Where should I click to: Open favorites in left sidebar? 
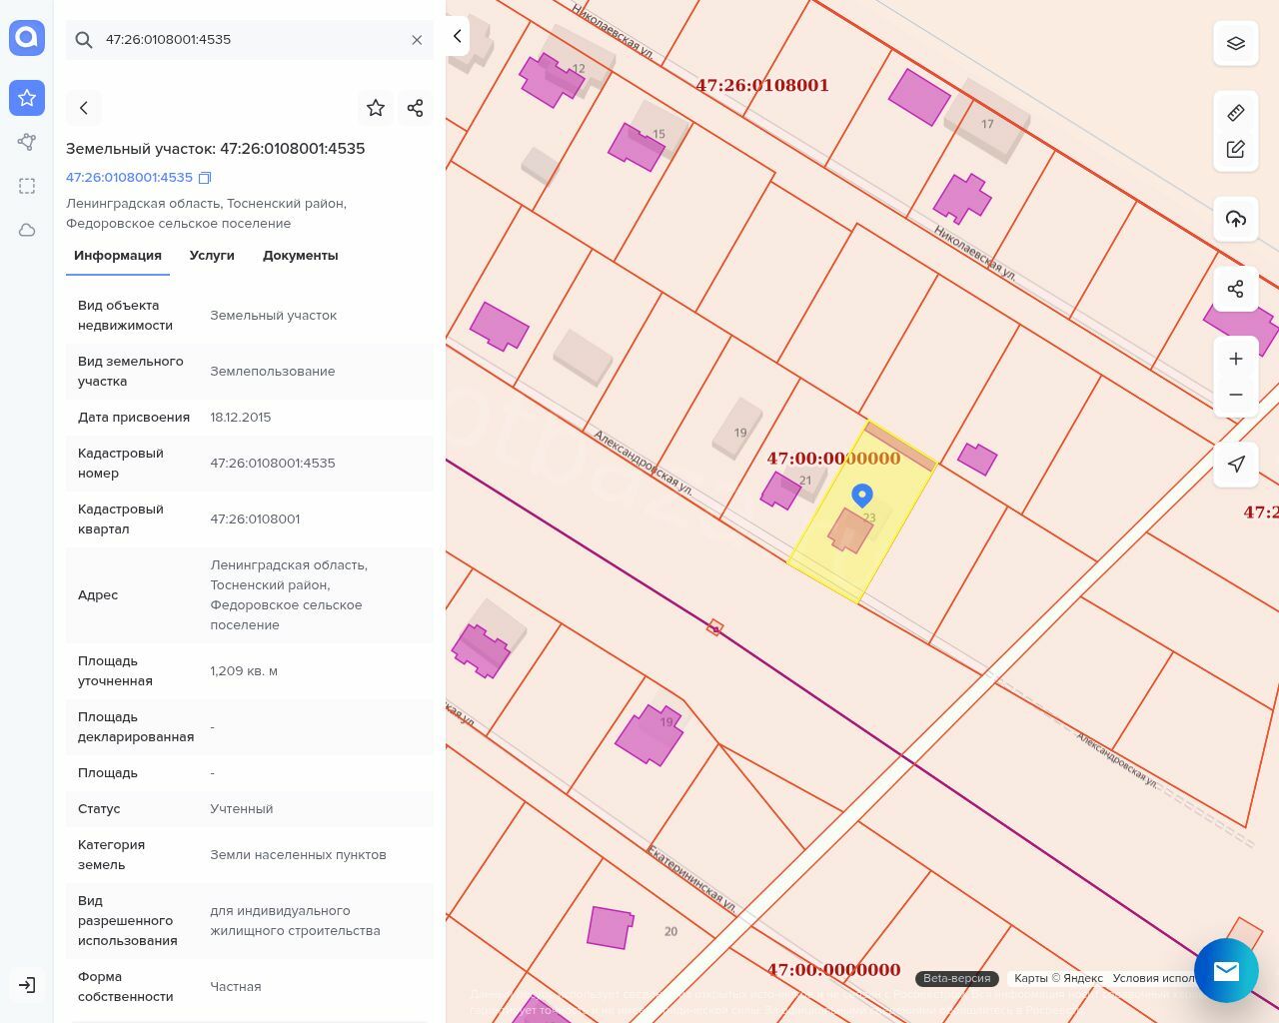click(x=27, y=98)
